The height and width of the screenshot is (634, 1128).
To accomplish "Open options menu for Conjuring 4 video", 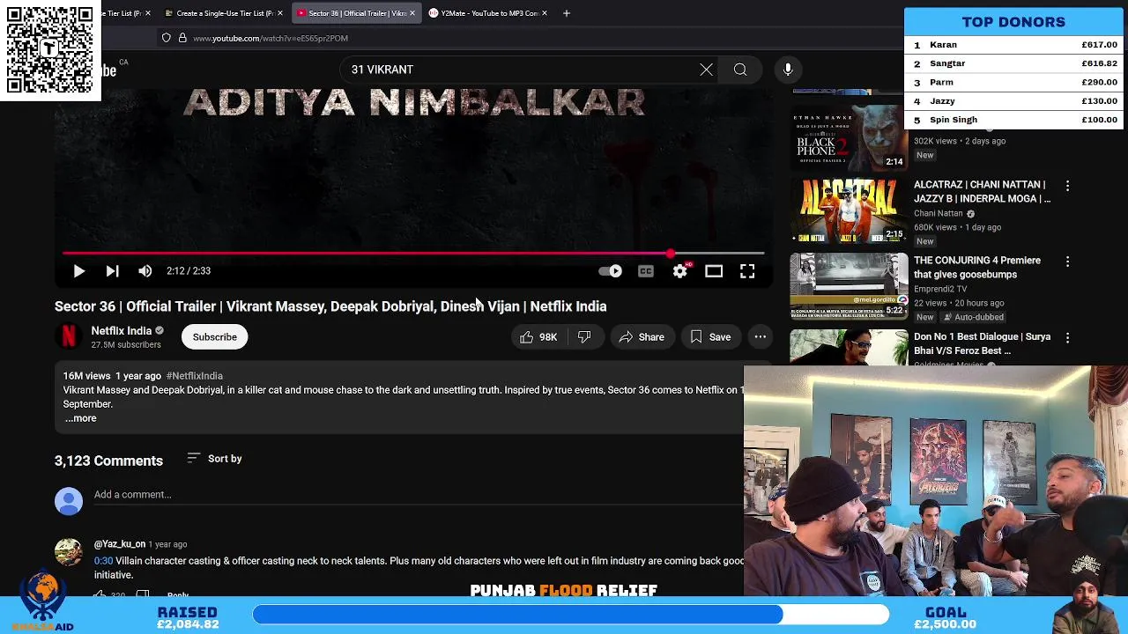I will pyautogui.click(x=1067, y=262).
